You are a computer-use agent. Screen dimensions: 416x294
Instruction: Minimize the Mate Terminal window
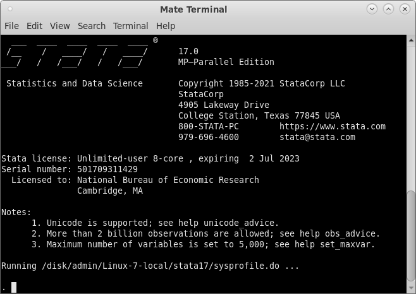click(x=372, y=9)
